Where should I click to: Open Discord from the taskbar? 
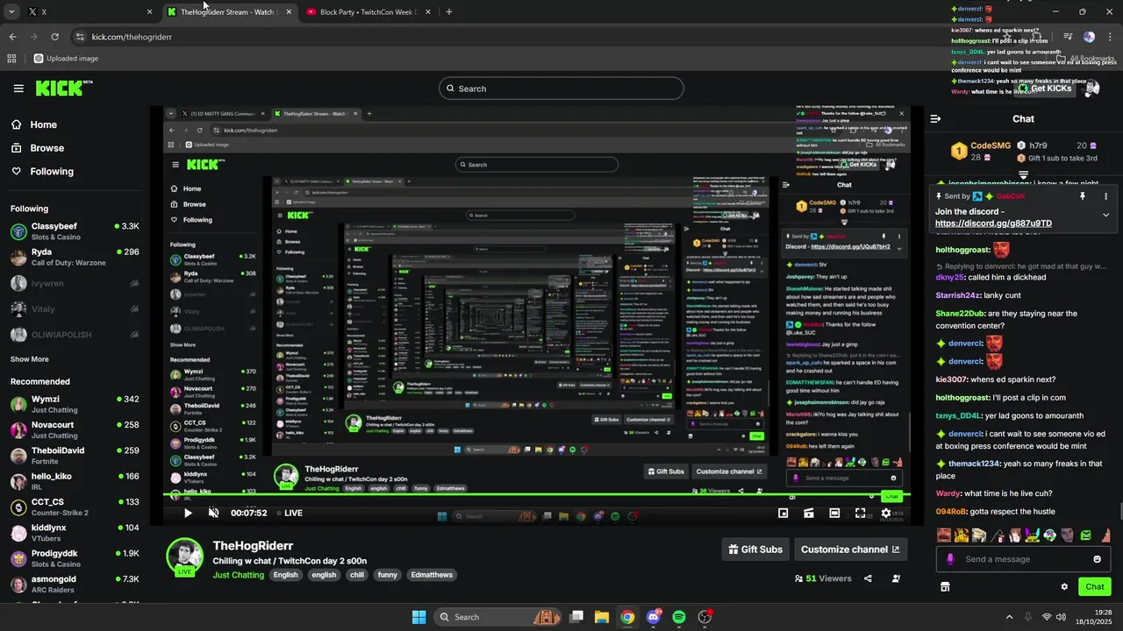[653, 617]
